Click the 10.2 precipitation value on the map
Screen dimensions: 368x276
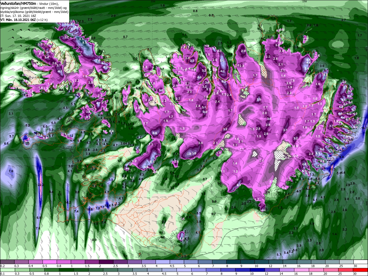pos(68,202)
